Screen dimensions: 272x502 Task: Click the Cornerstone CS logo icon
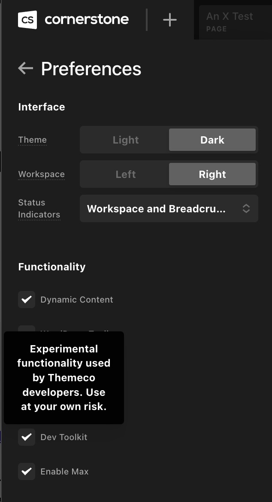tap(27, 20)
